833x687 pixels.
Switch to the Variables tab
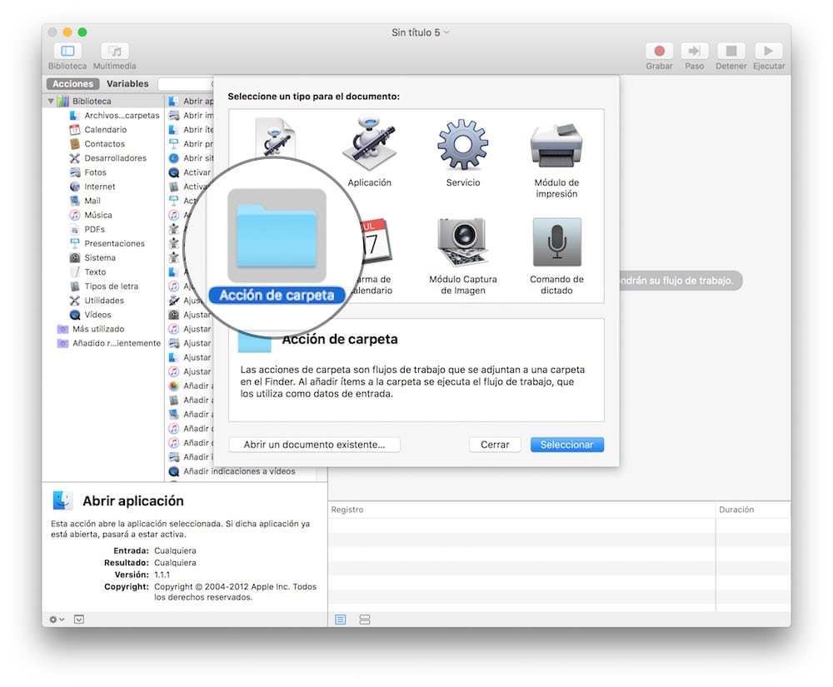coord(127,84)
